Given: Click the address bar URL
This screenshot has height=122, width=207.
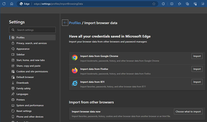Looking at the screenshot, I should click(x=58, y=4).
